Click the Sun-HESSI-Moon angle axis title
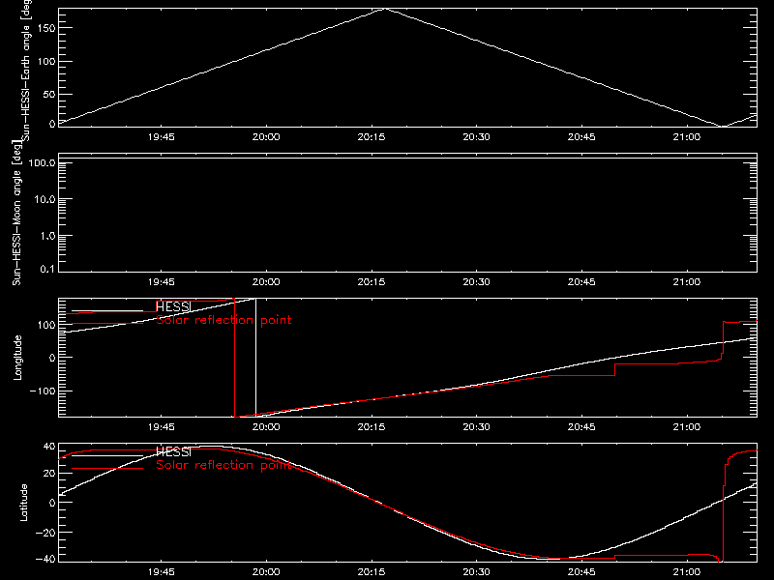Screen dimensions: 774x580 point(16,213)
